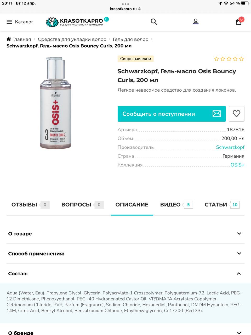Click Сообщить о поступлении button
Screen dimensions: 251x335
pos(172,114)
